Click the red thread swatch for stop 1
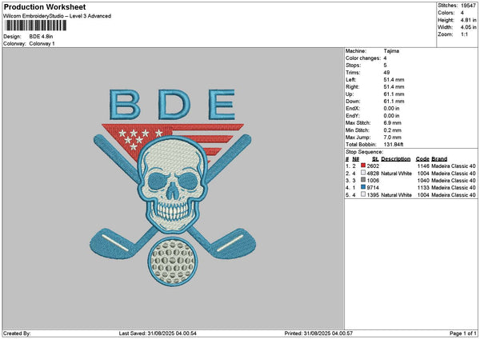Image resolution: width=480 pixels, height=339 pixels. tap(364, 166)
